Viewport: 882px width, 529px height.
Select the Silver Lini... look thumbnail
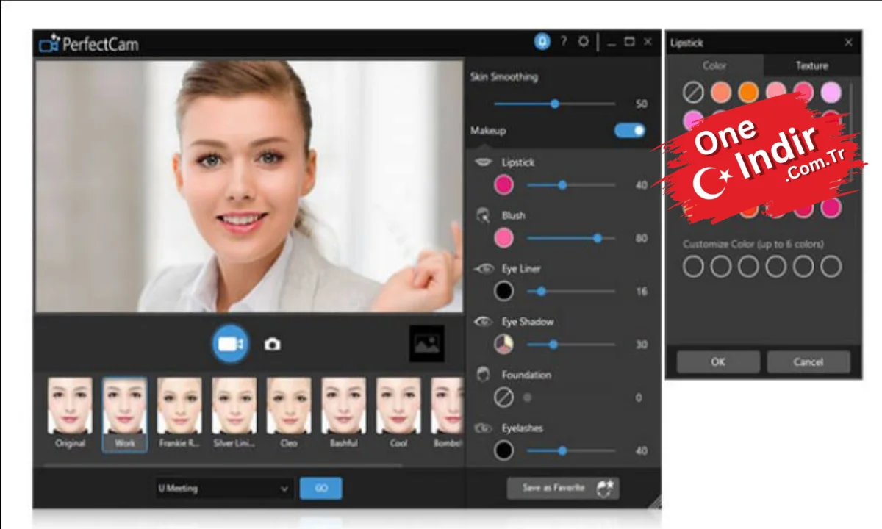(x=234, y=413)
